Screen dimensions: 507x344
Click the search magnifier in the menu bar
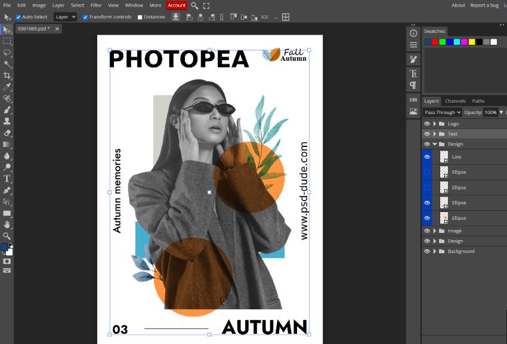click(194, 5)
